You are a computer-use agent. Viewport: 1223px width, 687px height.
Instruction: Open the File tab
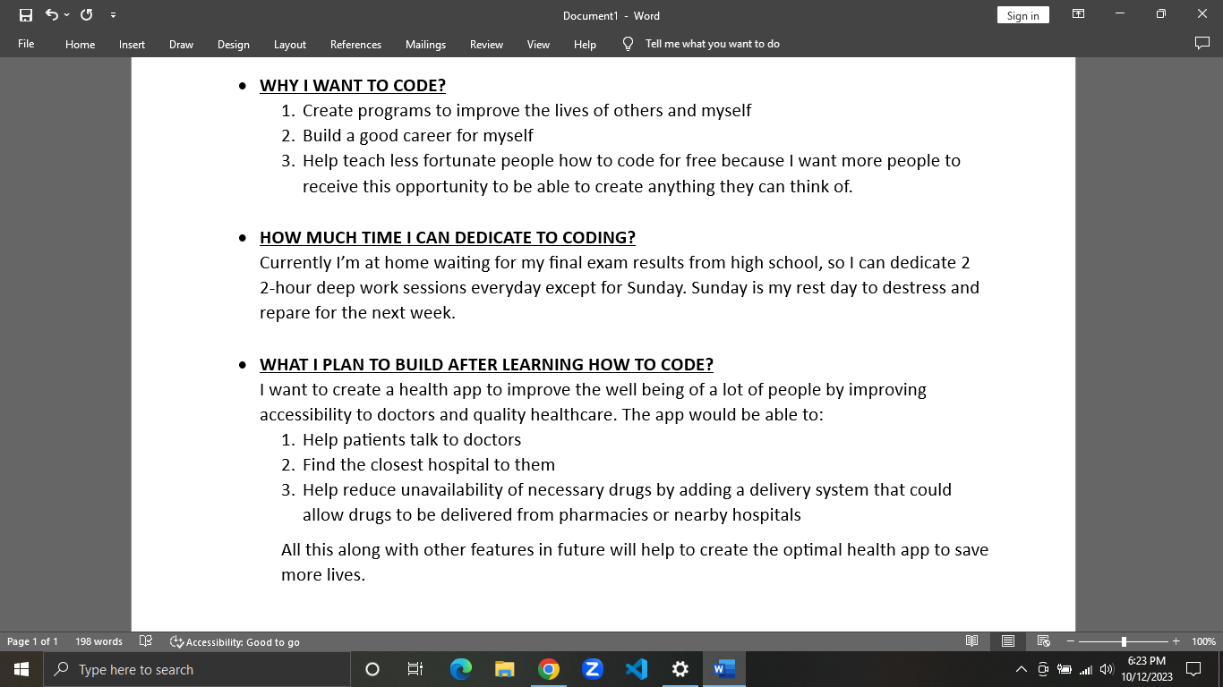click(26, 44)
